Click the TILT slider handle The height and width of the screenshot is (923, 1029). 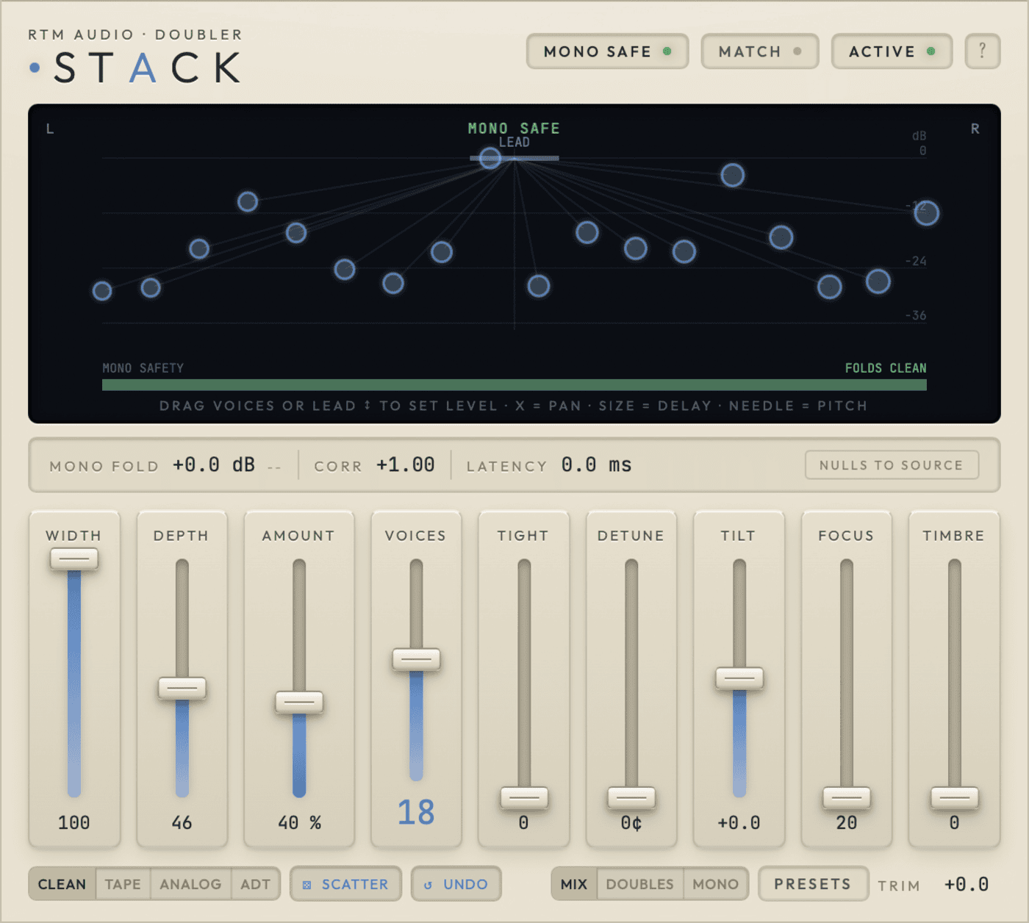[739, 678]
